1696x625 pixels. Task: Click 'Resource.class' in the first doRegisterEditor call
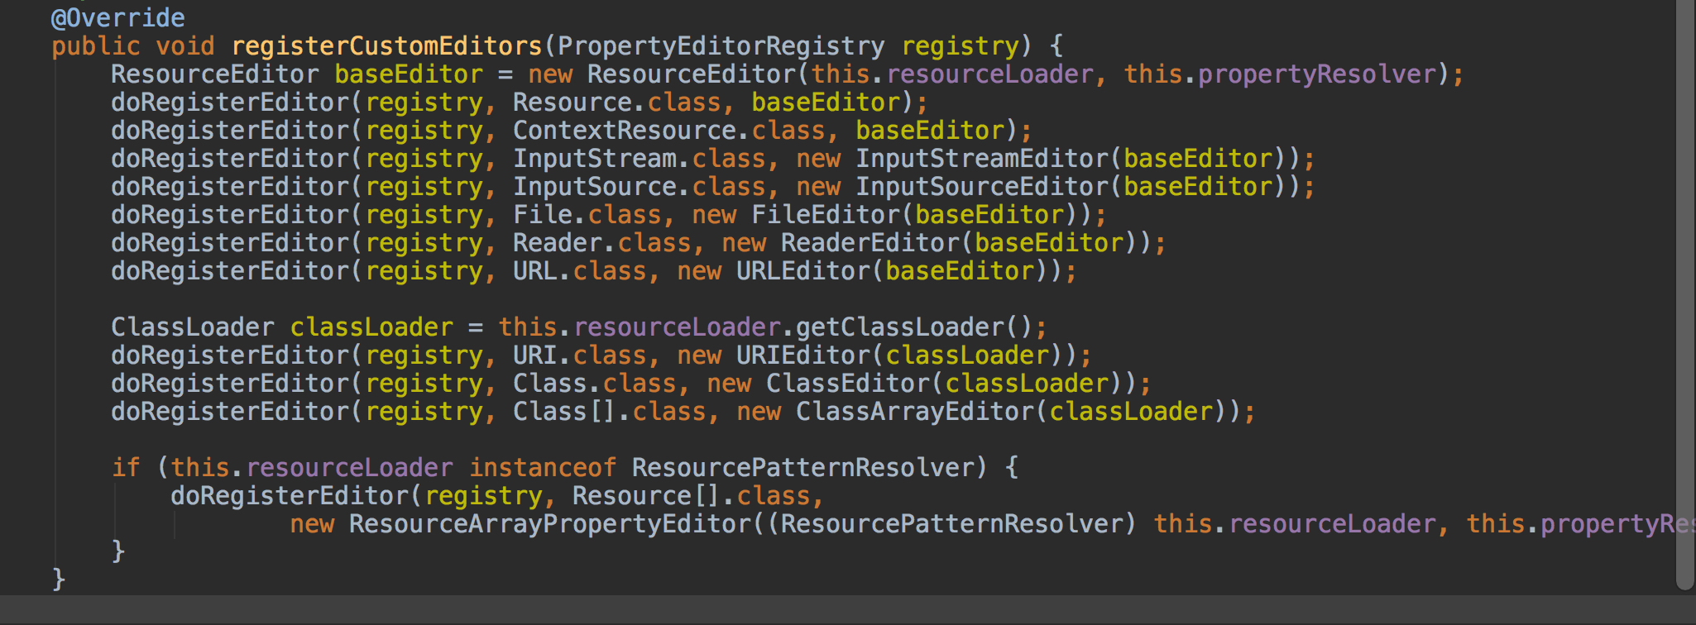click(x=617, y=102)
